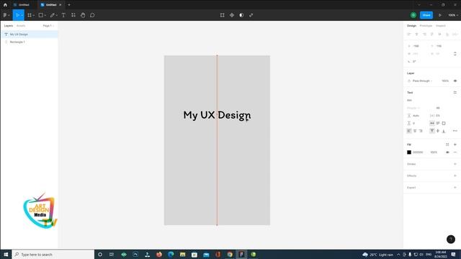Open fill style options grid icon
The image size is (461, 259).
point(447,145)
